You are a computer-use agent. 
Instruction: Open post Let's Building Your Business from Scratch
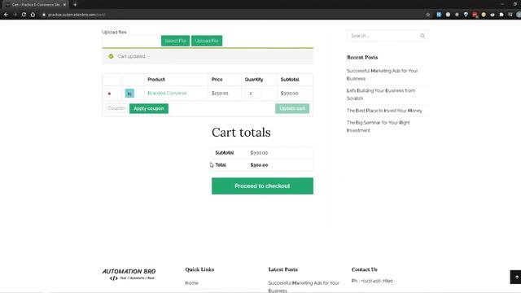381,94
